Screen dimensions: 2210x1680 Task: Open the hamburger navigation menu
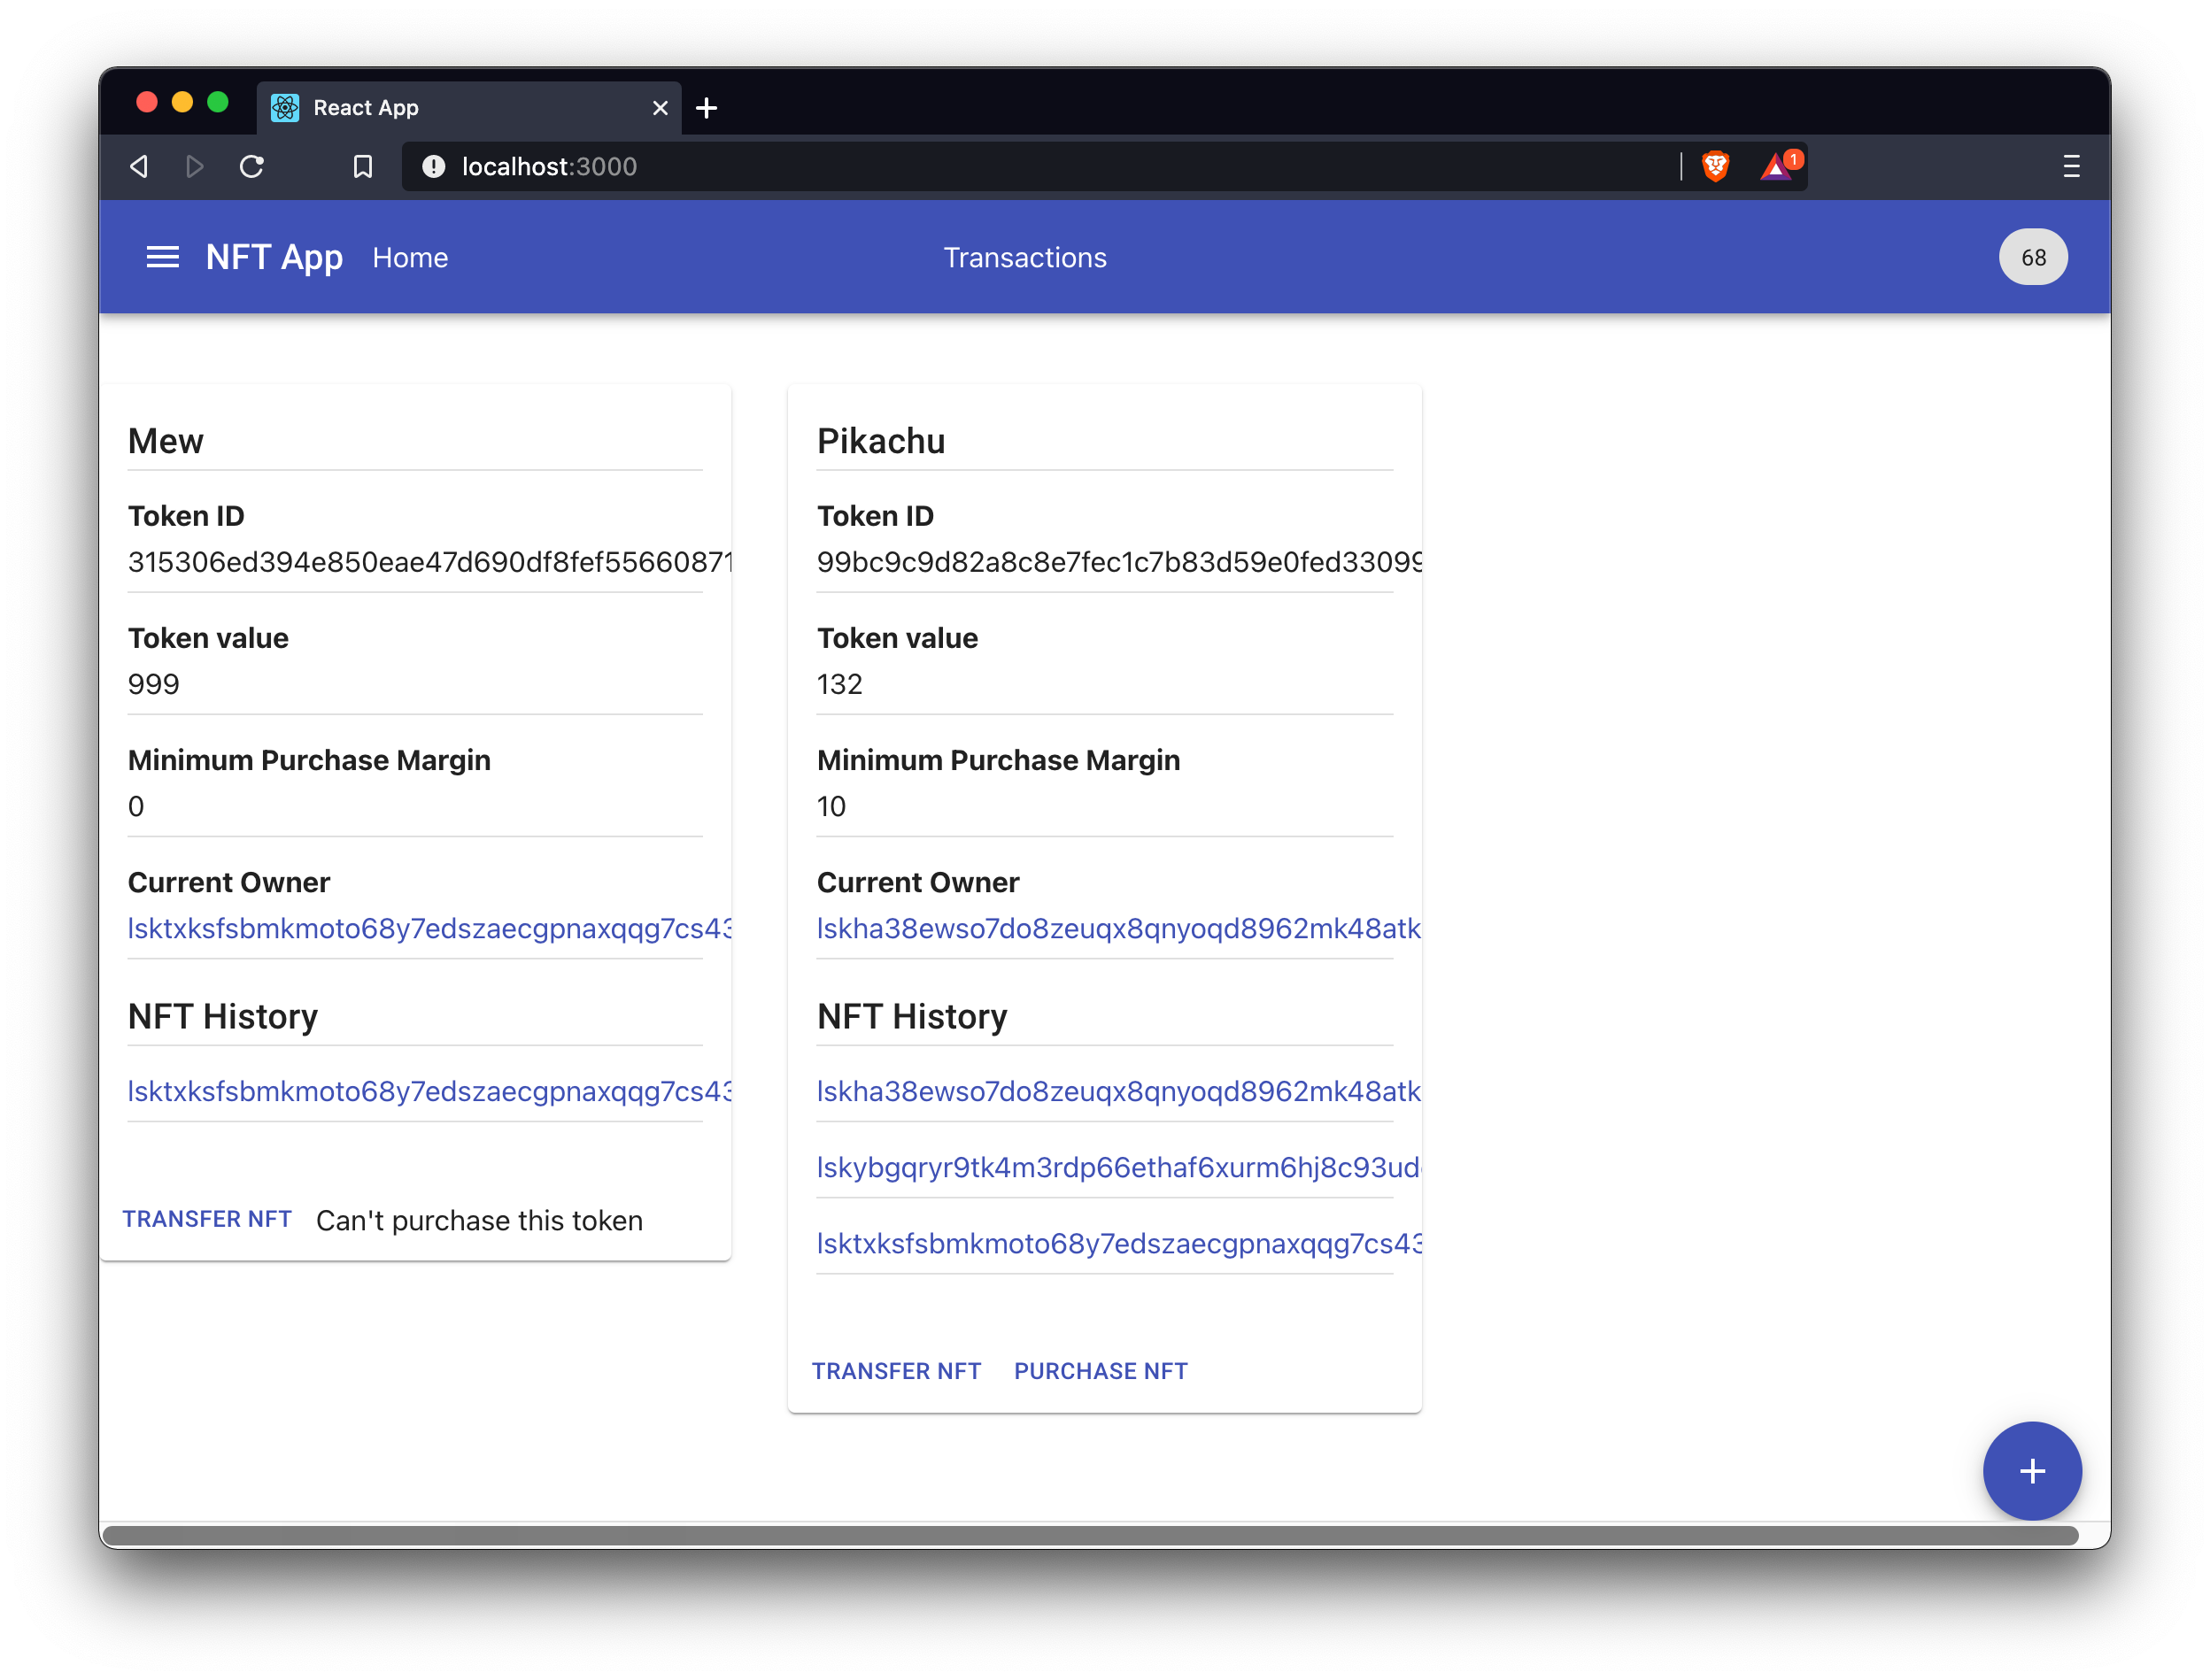click(x=162, y=257)
